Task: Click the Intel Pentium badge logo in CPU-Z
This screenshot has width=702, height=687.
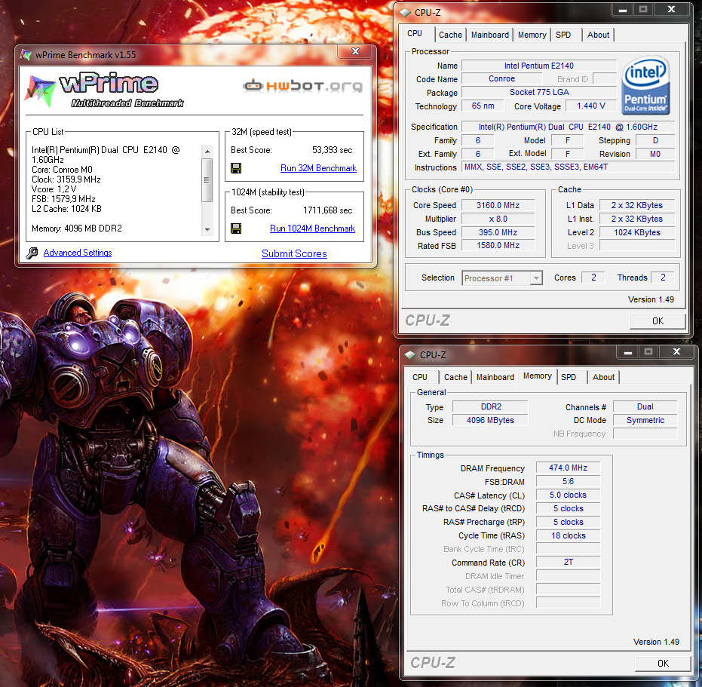Action: pos(645,85)
